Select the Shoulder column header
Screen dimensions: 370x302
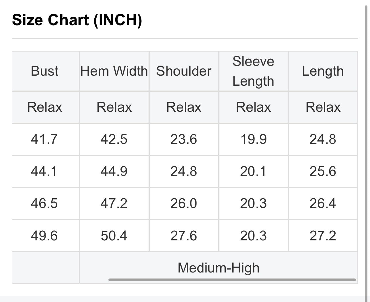tap(184, 71)
